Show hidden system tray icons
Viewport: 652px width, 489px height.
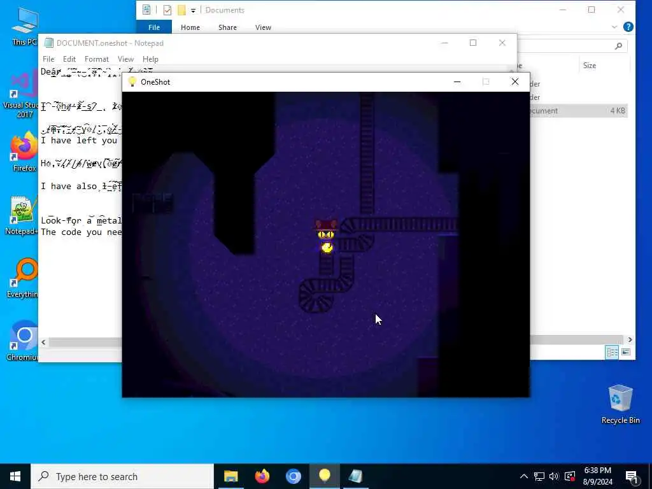pyautogui.click(x=524, y=476)
